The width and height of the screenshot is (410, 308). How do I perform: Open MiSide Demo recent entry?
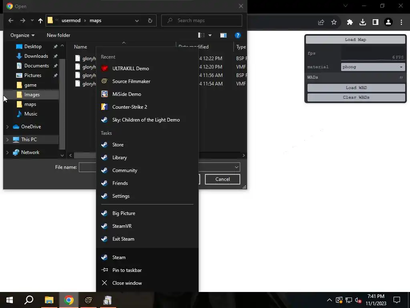[x=147, y=94]
